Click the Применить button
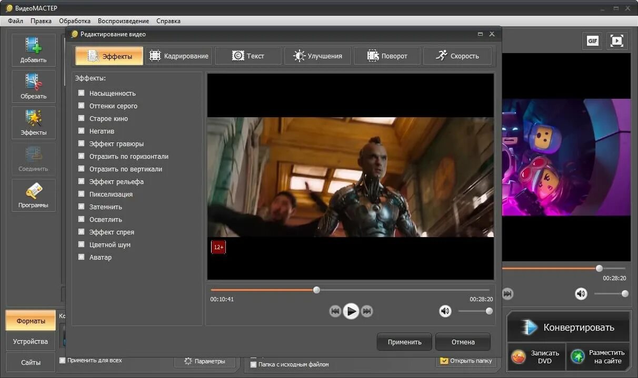The height and width of the screenshot is (378, 638). pos(404,342)
